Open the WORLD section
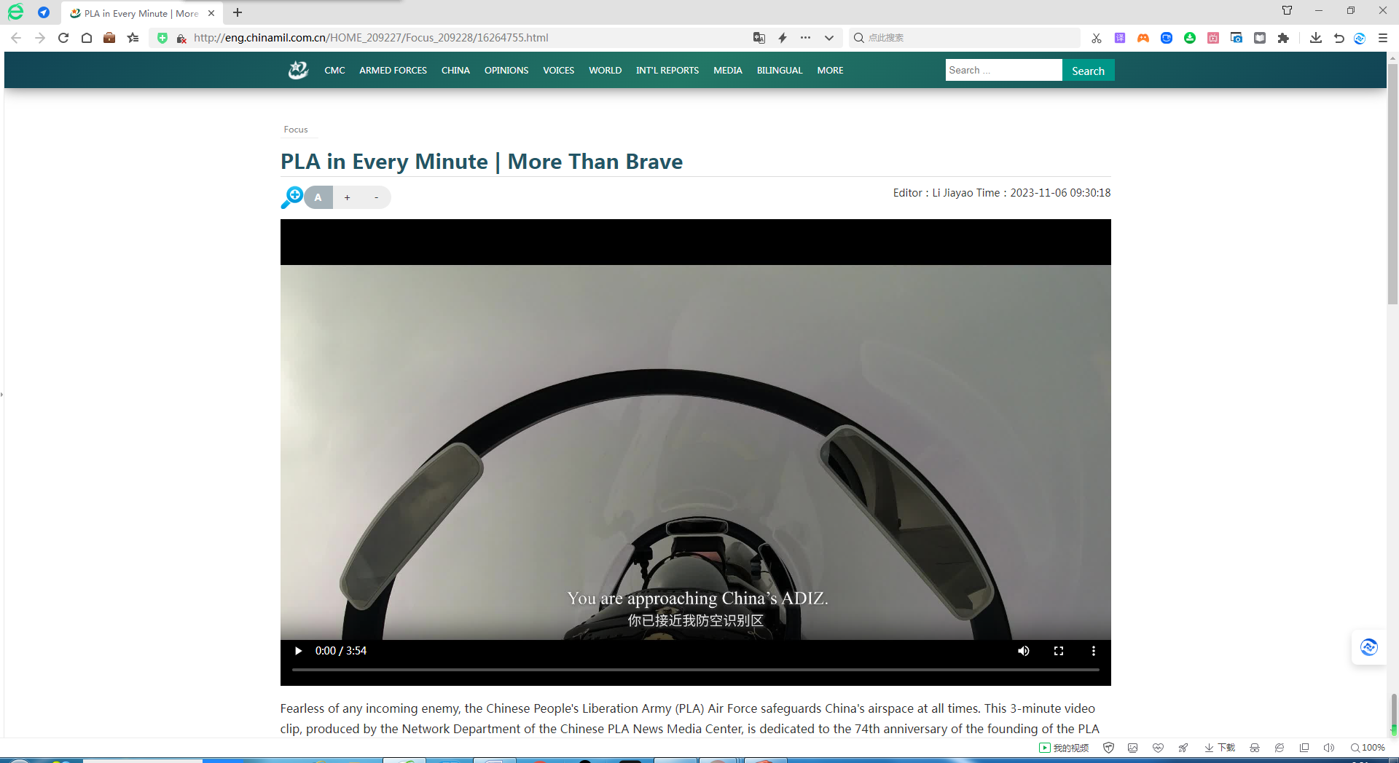Image resolution: width=1399 pixels, height=763 pixels. pyautogui.click(x=605, y=71)
